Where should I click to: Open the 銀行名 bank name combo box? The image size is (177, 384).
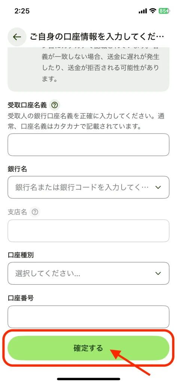click(x=88, y=187)
